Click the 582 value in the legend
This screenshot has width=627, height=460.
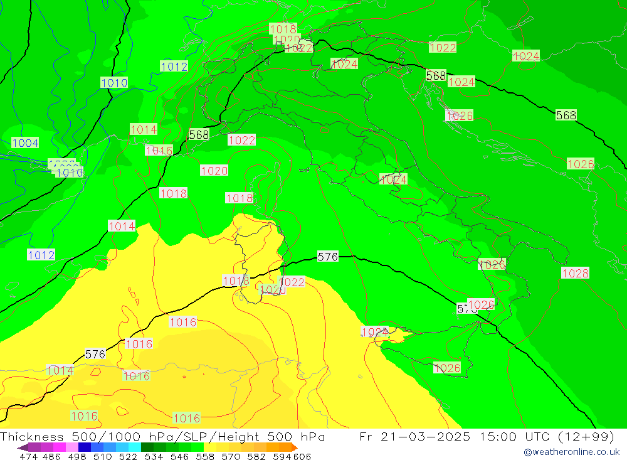coord(256,456)
